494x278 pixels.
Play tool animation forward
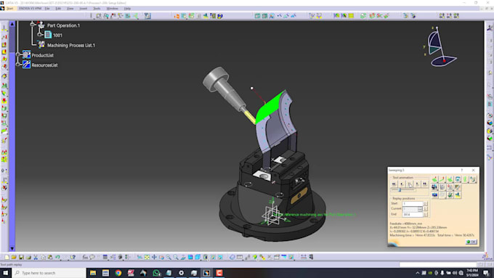point(417,184)
